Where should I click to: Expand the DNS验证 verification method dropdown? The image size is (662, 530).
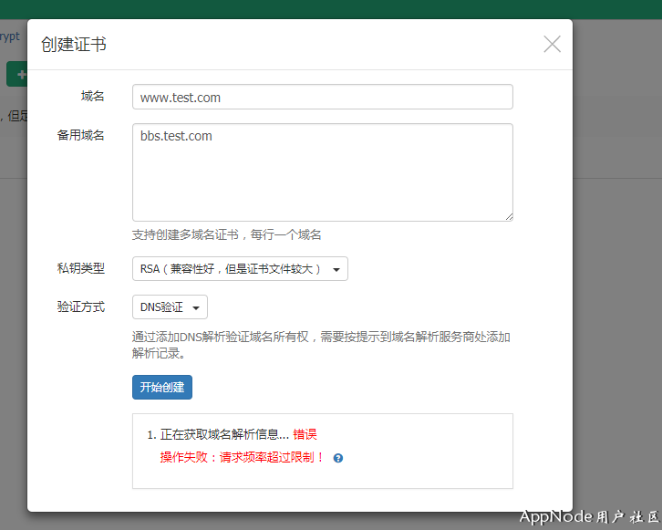tap(170, 307)
